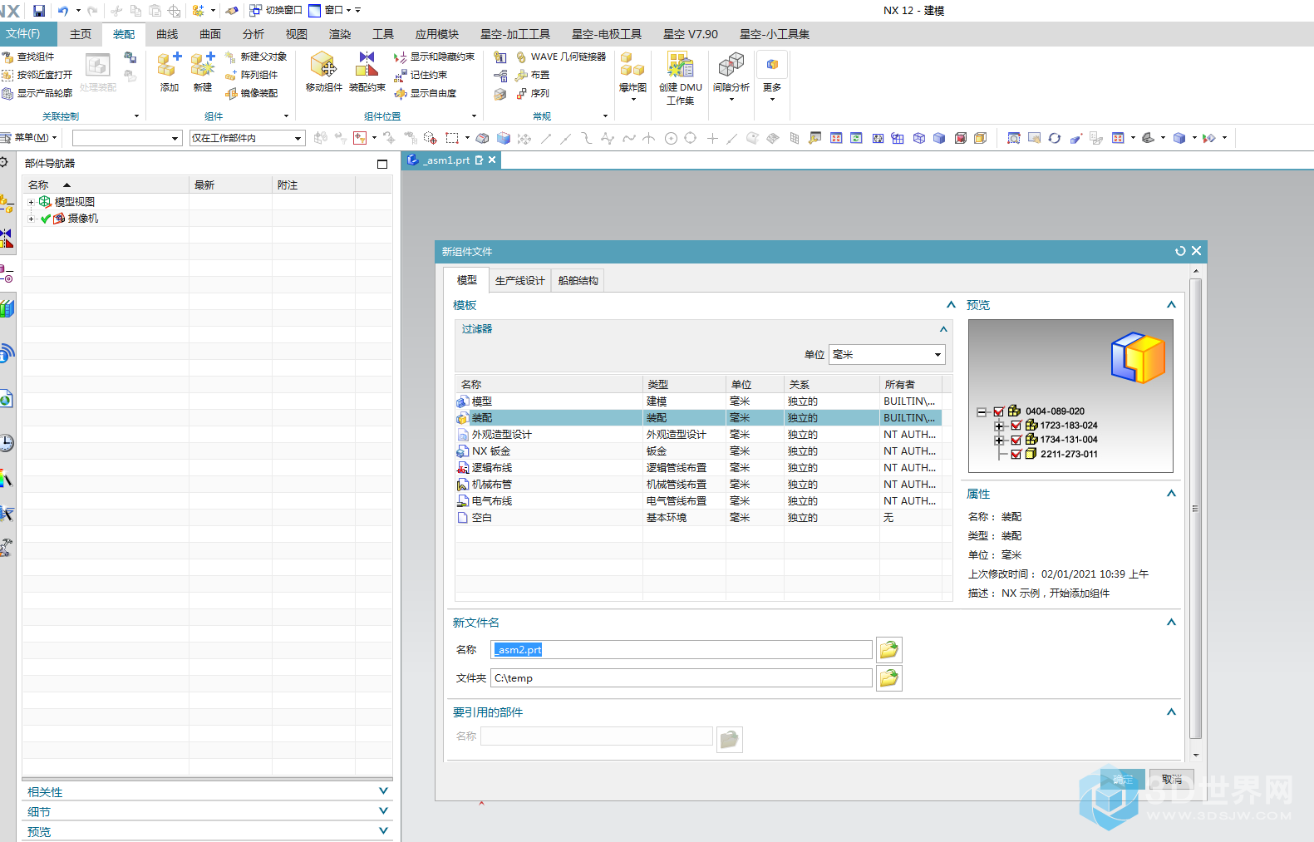Select the 电气布线 template row
Screen dimensions: 1314x842
click(698, 501)
